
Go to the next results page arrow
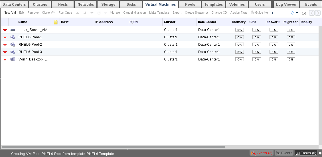[x=318, y=13]
